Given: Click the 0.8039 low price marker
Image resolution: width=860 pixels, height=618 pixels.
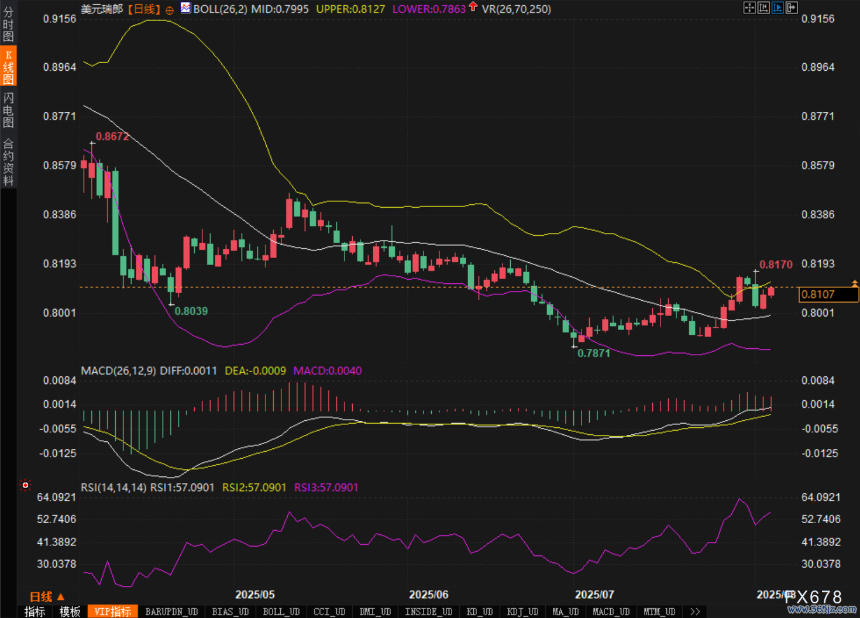Looking at the screenshot, I should pyautogui.click(x=191, y=311).
